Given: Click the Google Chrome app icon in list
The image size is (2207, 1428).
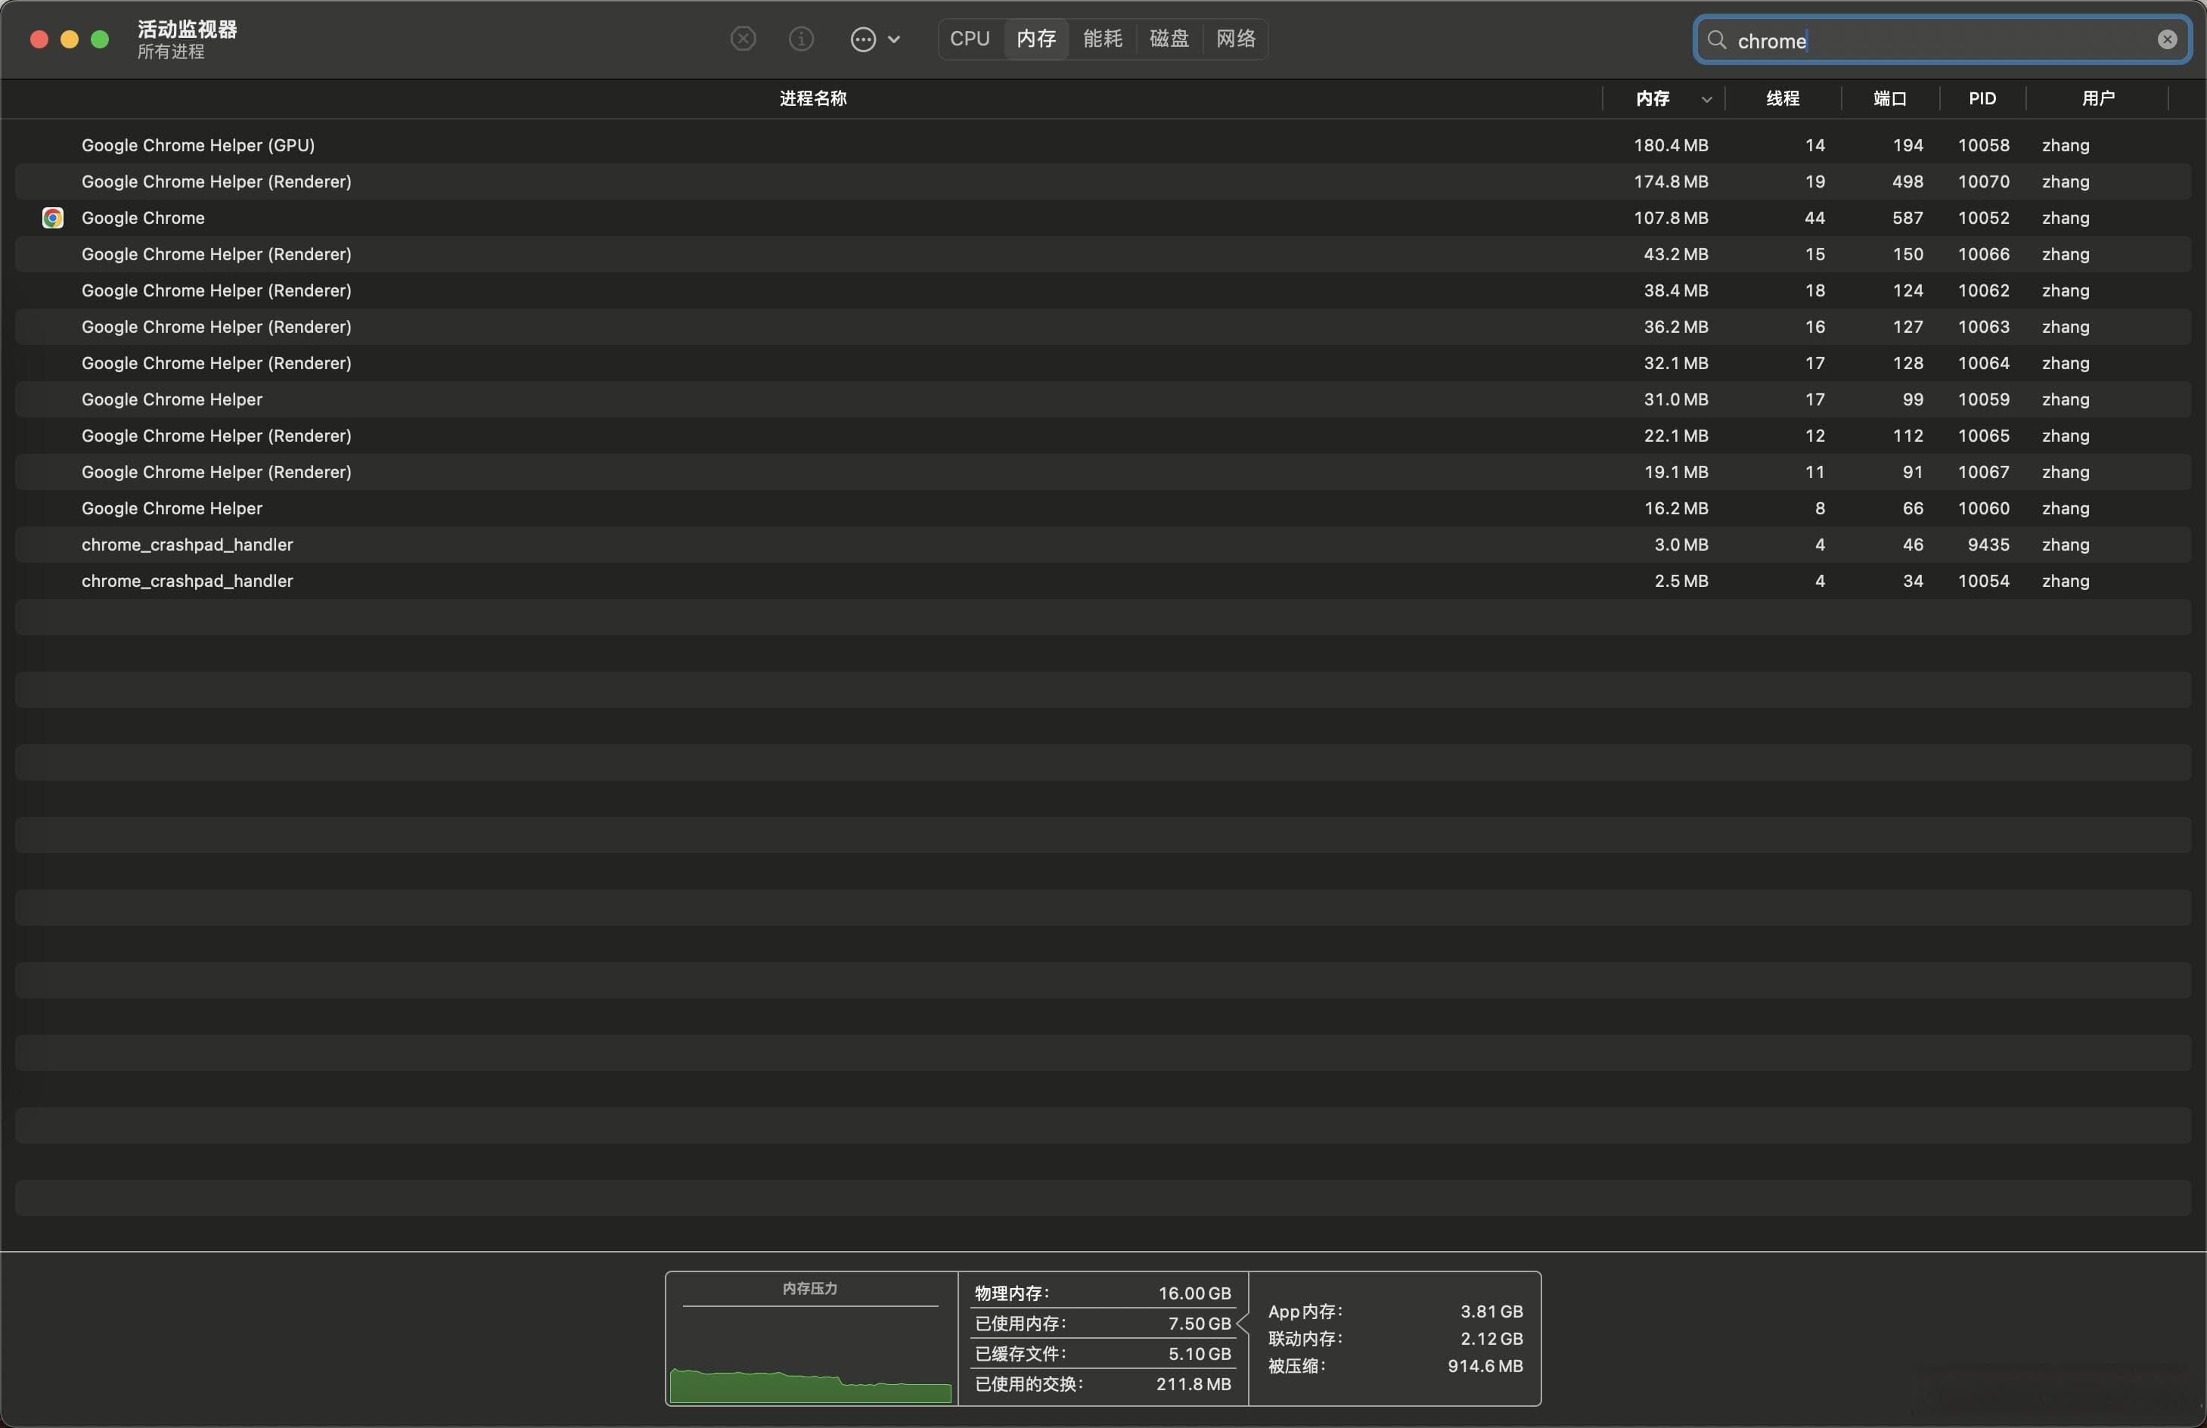Looking at the screenshot, I should coord(53,218).
